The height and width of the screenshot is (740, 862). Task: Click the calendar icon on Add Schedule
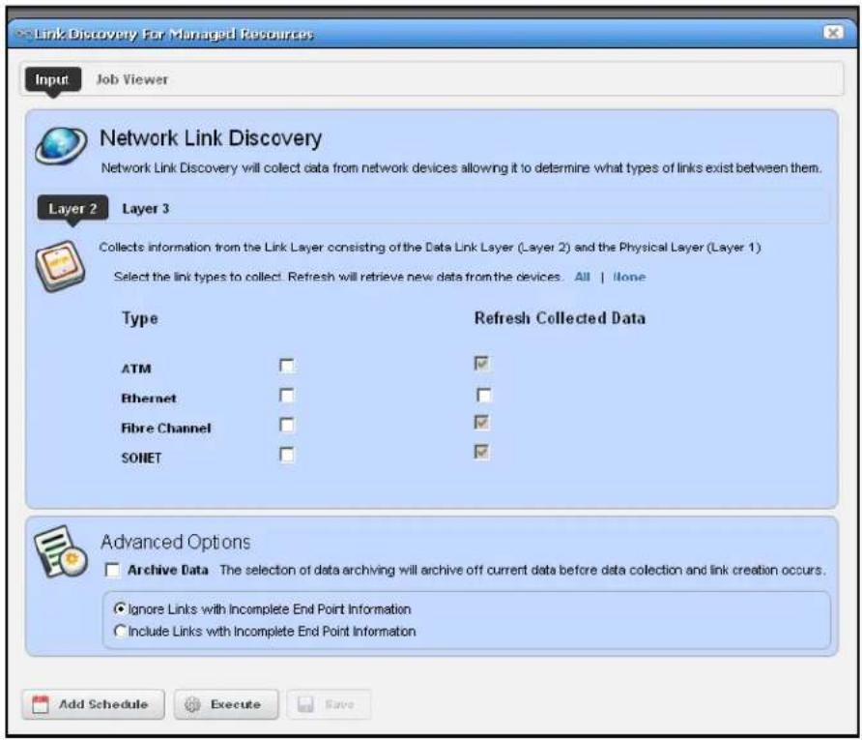(41, 704)
